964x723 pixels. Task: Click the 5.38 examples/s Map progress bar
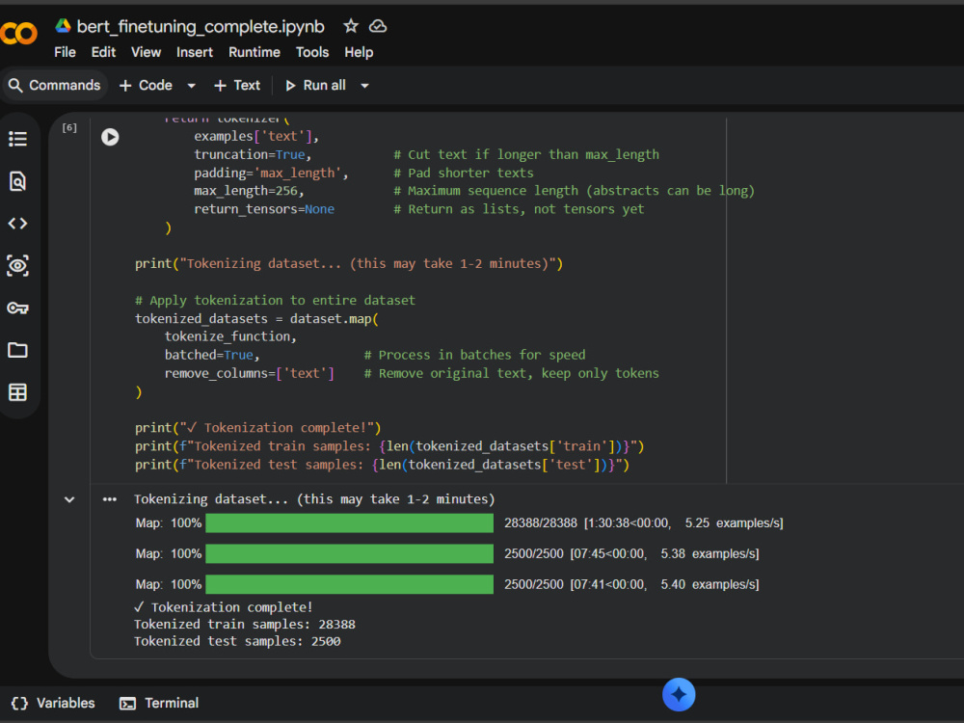click(349, 554)
